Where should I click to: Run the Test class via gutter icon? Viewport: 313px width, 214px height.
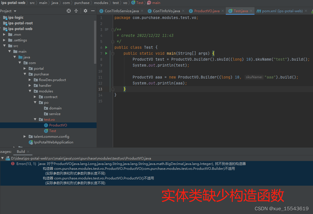[x=106, y=47]
